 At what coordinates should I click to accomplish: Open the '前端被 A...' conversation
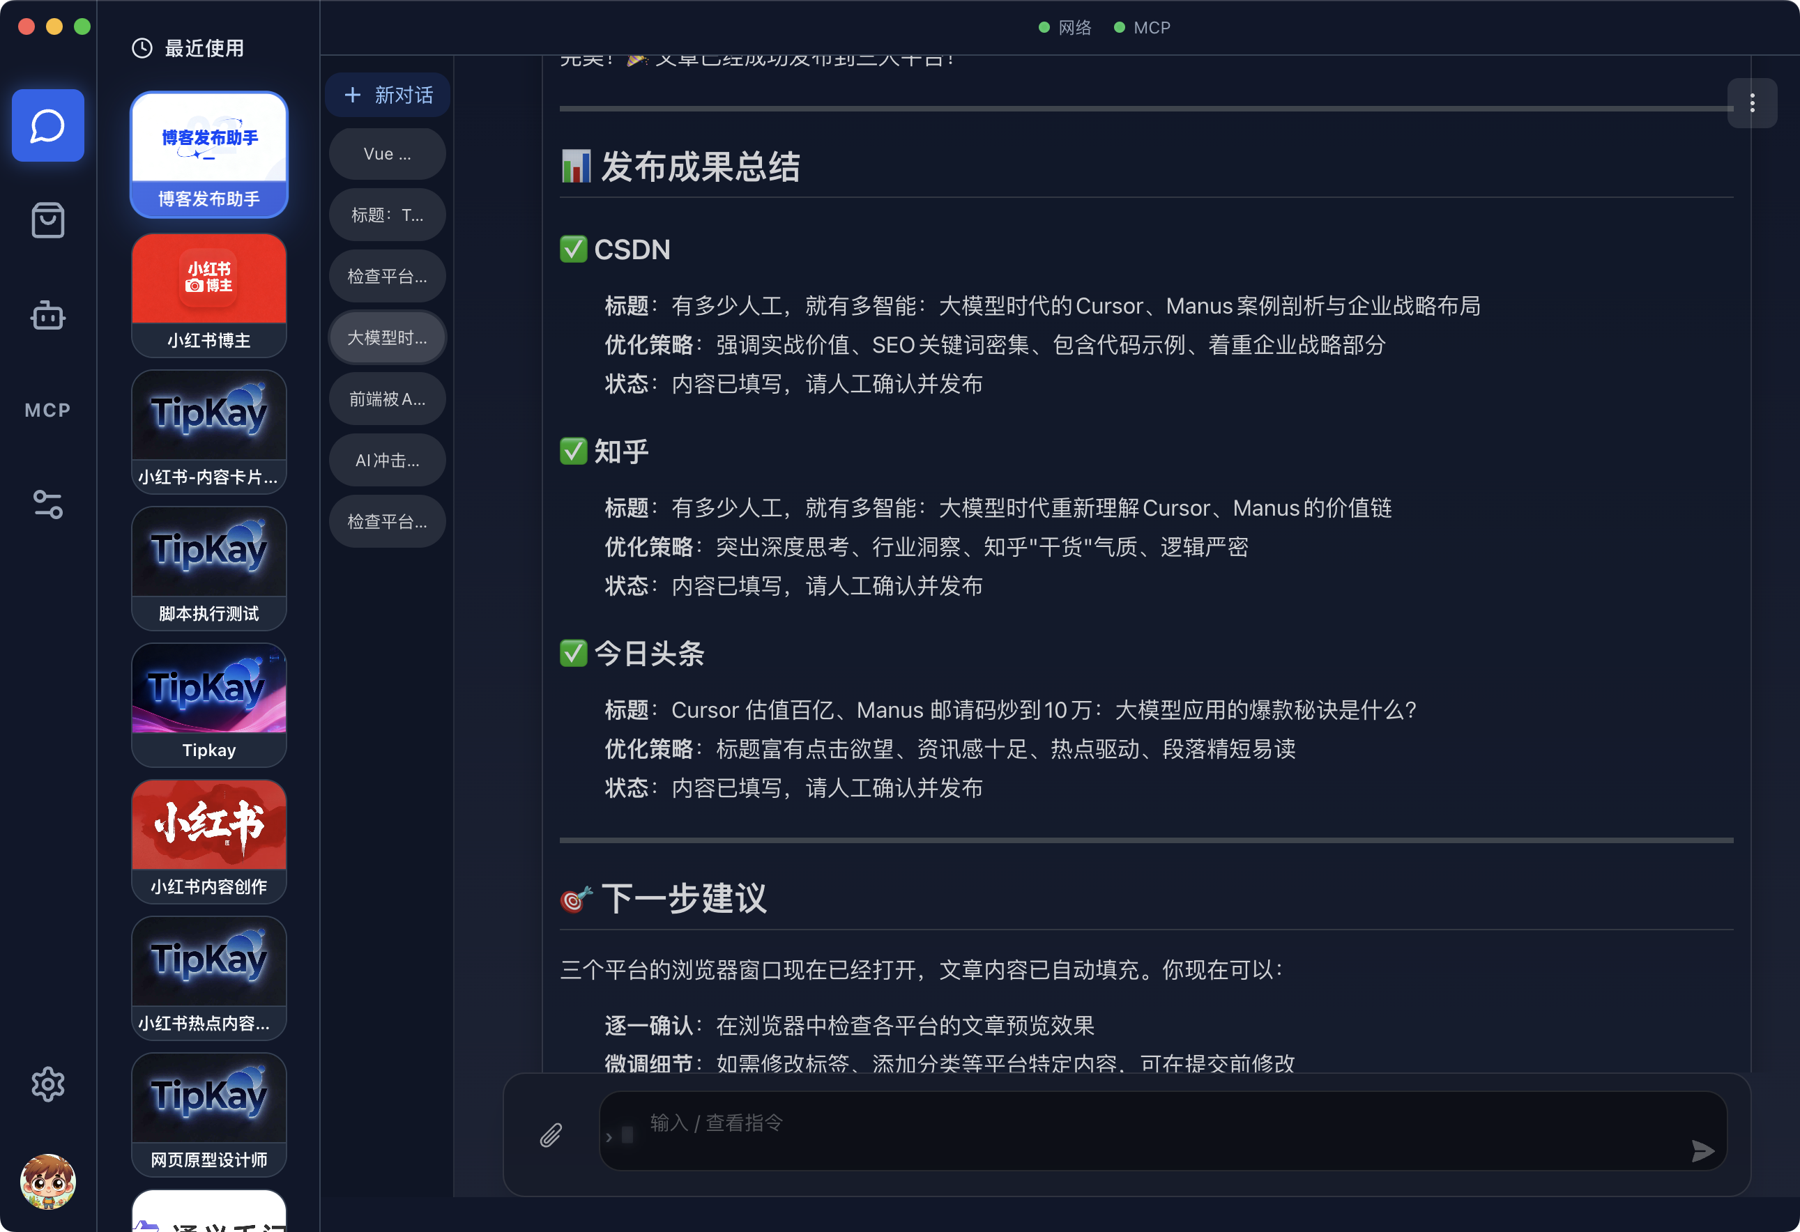pyautogui.click(x=388, y=399)
